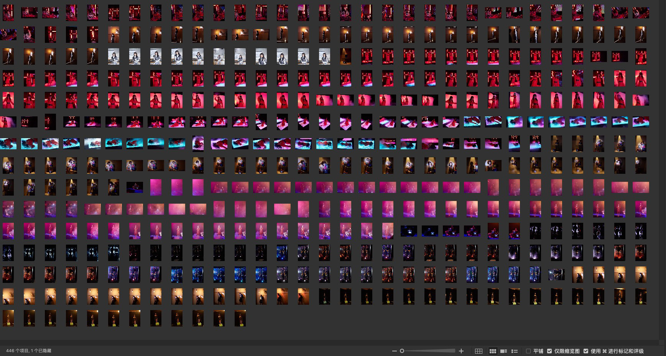Toggle 使用 ⌘ 进行标记和评级 checkbox
The height and width of the screenshot is (356, 666).
click(x=585, y=351)
